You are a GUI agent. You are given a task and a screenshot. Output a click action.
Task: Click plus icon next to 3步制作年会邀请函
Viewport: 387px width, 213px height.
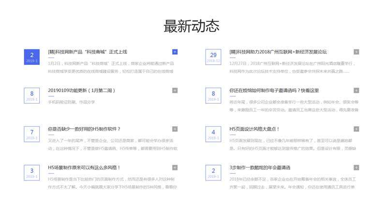tap(356, 167)
